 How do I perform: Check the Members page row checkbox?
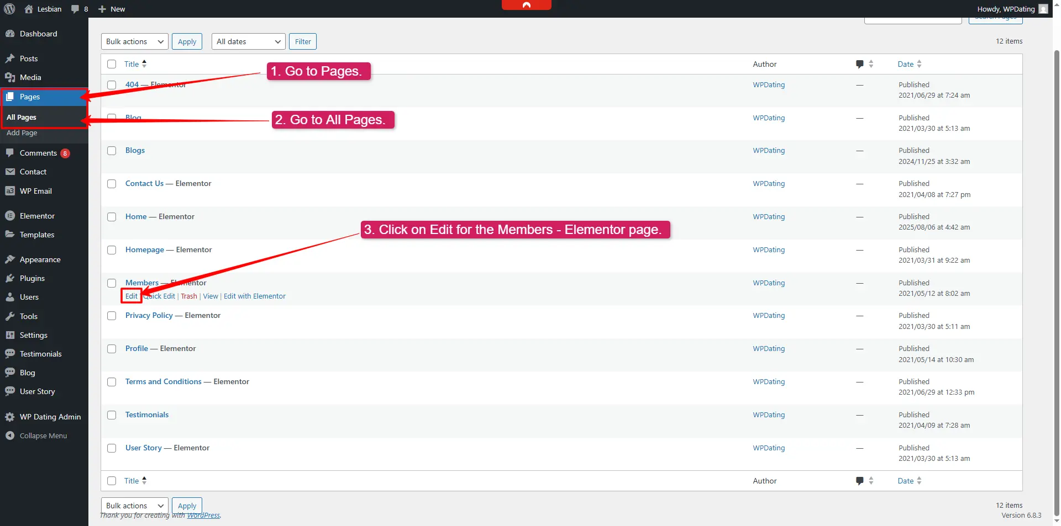tap(112, 283)
